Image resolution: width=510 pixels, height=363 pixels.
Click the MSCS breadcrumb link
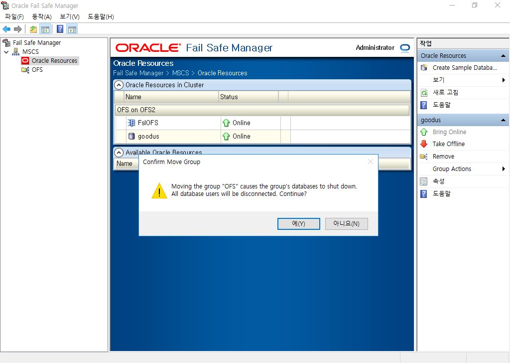pyautogui.click(x=180, y=73)
